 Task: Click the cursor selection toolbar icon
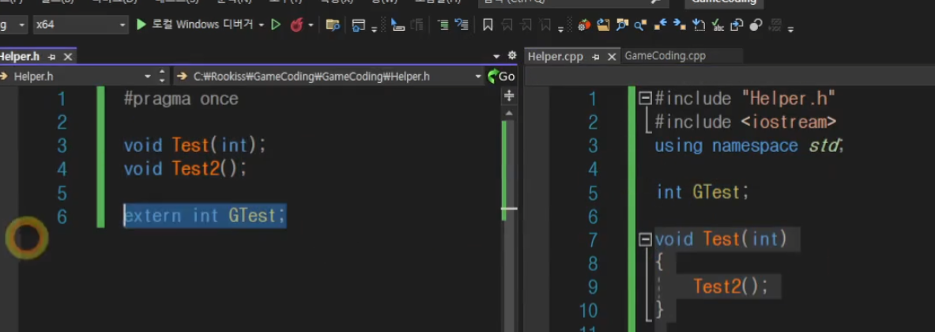point(398,25)
